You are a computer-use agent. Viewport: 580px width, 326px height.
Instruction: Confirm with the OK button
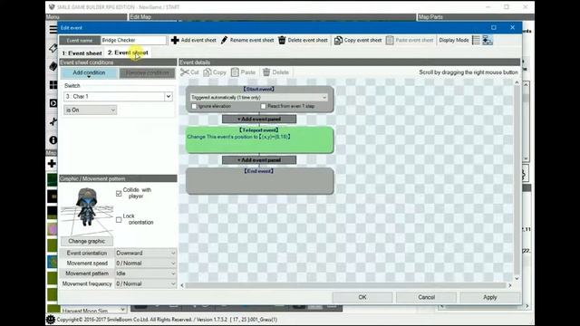(x=362, y=297)
